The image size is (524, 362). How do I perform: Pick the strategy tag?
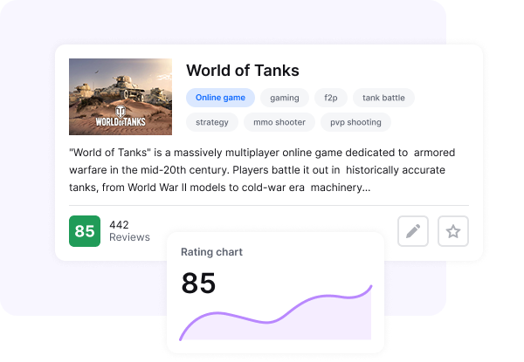[x=212, y=122]
